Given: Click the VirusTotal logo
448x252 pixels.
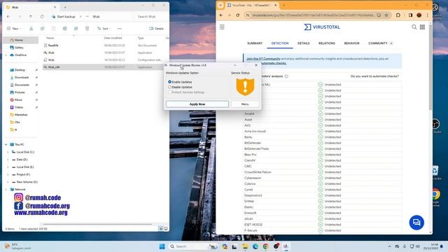Looking at the screenshot, I should (x=322, y=27).
